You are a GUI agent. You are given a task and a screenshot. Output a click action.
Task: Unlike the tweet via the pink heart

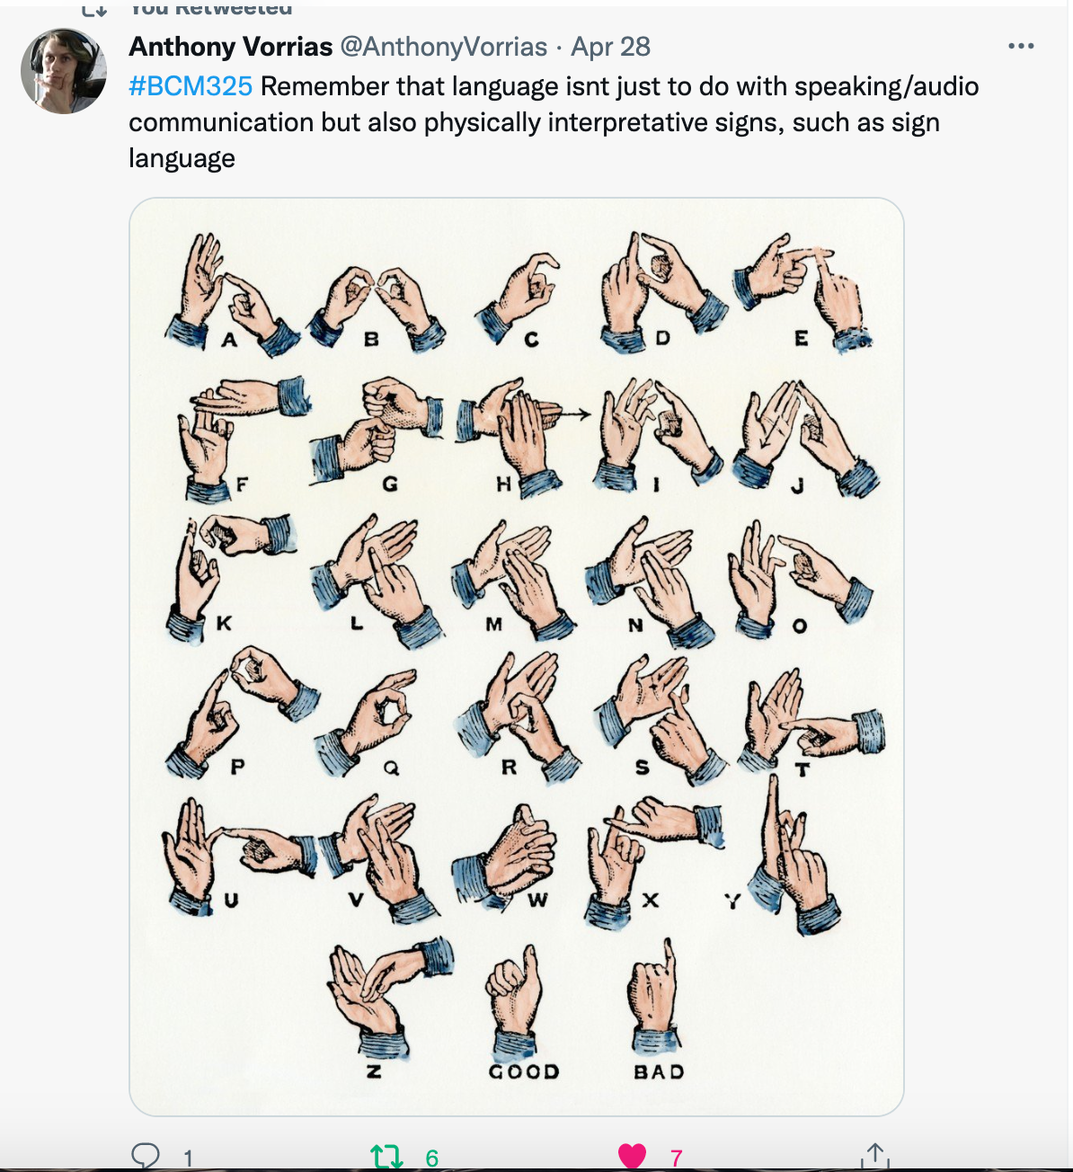click(632, 1157)
